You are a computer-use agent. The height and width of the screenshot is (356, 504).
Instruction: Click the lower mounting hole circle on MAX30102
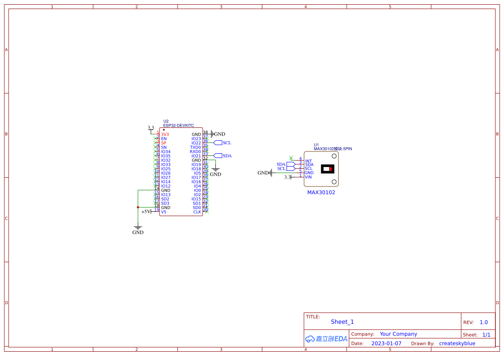(334, 182)
